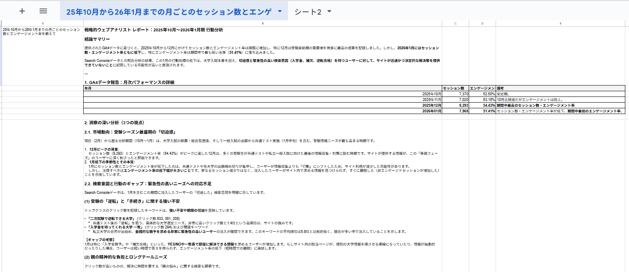
Task: Select column header C
Action: 455,23
